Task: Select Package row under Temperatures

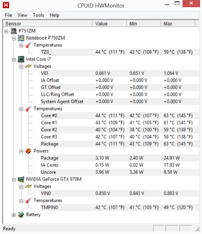Action: click(x=120, y=144)
